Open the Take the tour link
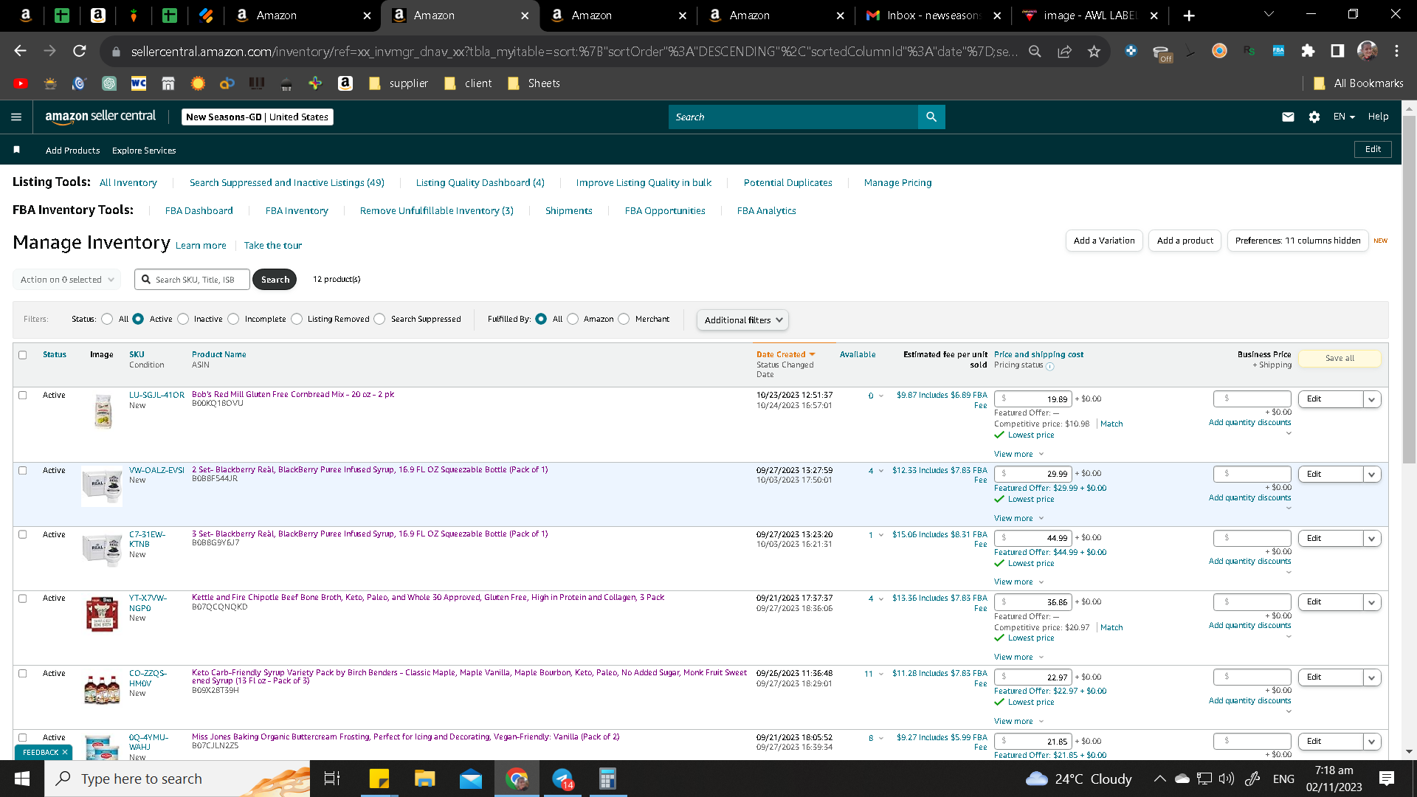This screenshot has height=797, width=1417. click(x=272, y=245)
